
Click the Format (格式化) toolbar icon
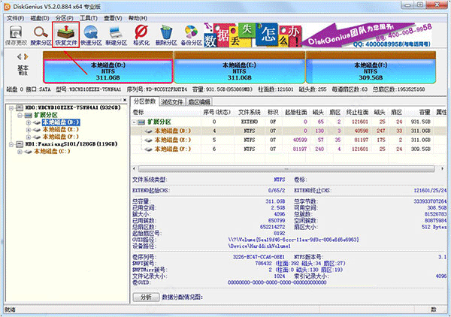pyautogui.click(x=141, y=35)
